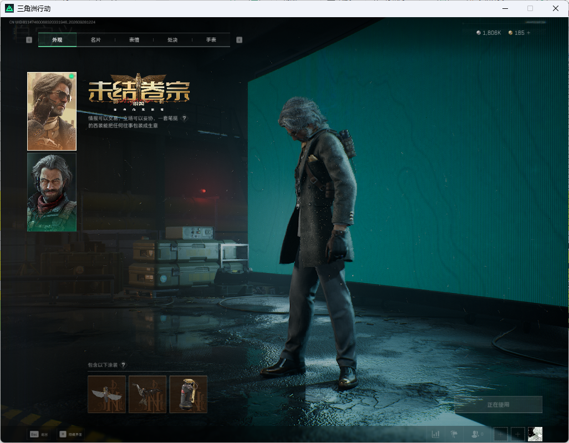Click the 三角洲行动 app logo in title bar
This screenshot has width=569, height=443.
pos(9,8)
